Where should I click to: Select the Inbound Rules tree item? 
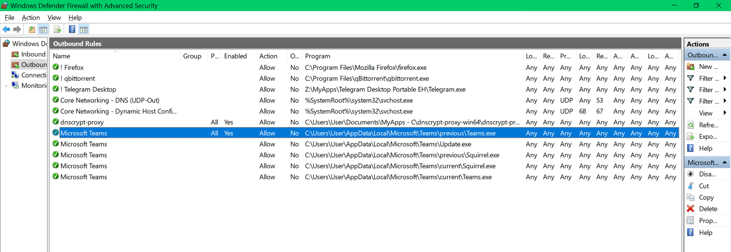coord(33,54)
